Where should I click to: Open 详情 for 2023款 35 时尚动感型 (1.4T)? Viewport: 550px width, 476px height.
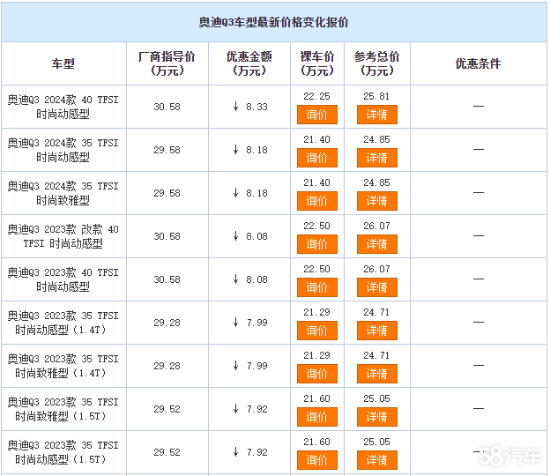pos(377,331)
